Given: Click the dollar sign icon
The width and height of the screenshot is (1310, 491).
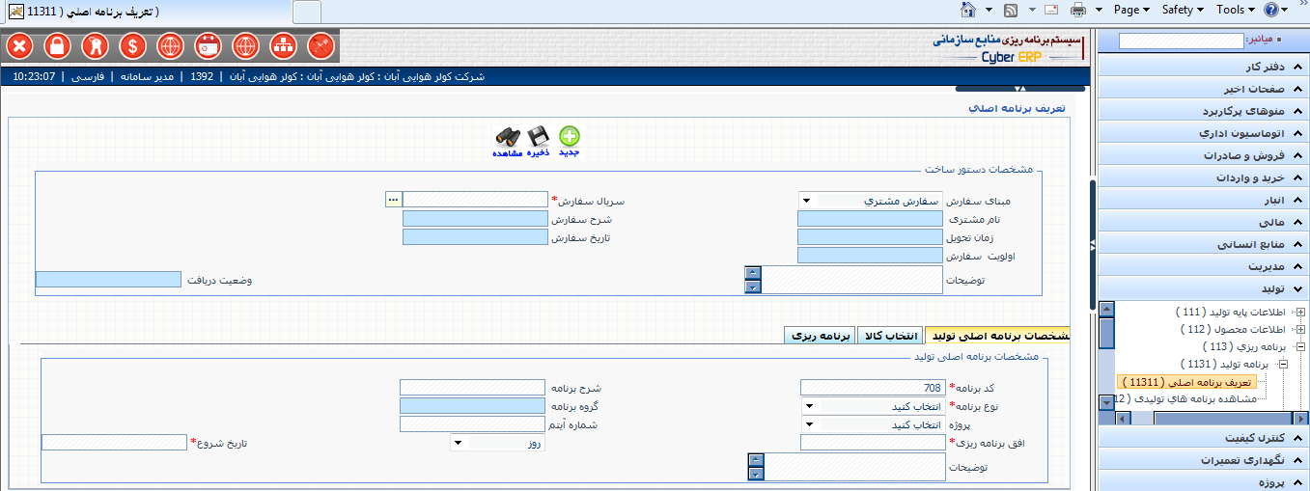Looking at the screenshot, I should pos(132,45).
